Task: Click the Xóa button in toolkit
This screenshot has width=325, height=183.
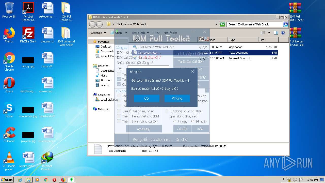Action: pyautogui.click(x=200, y=129)
